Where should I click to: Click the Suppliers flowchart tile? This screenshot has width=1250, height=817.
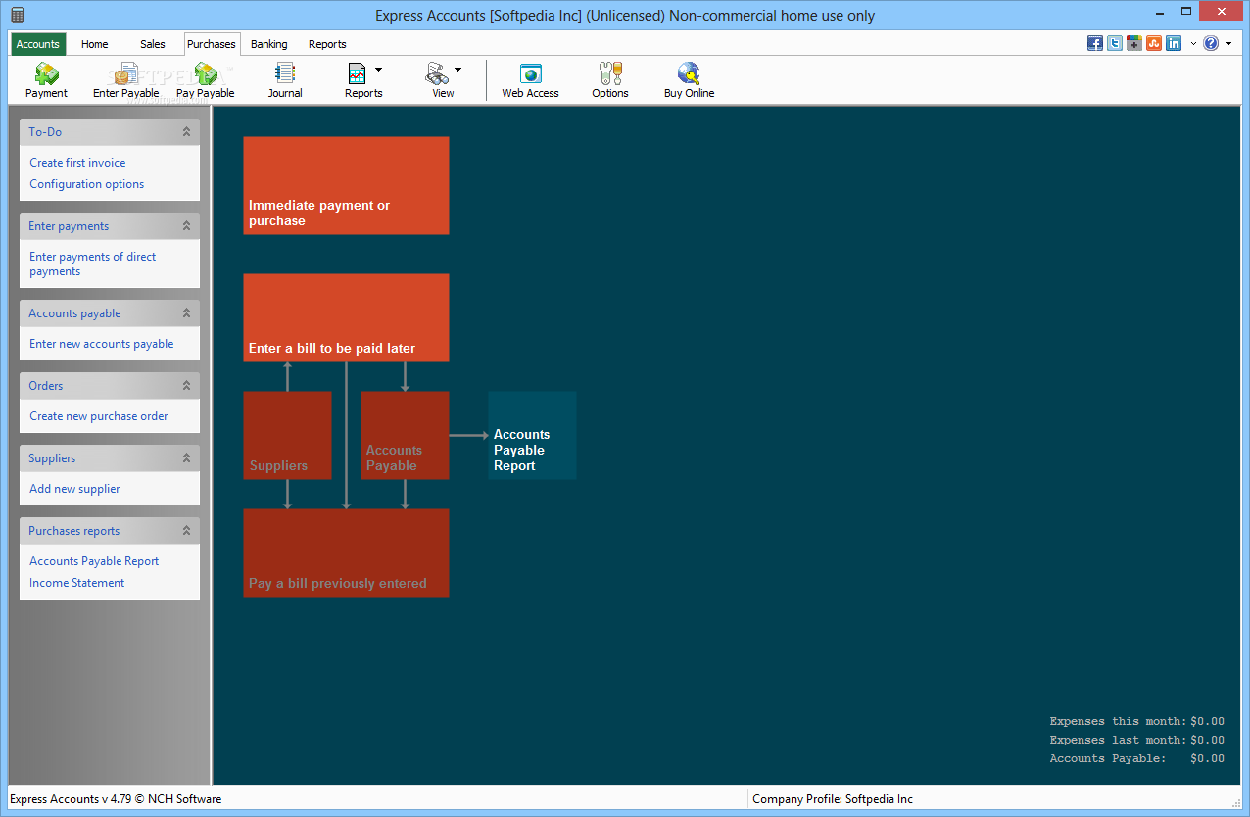(287, 435)
